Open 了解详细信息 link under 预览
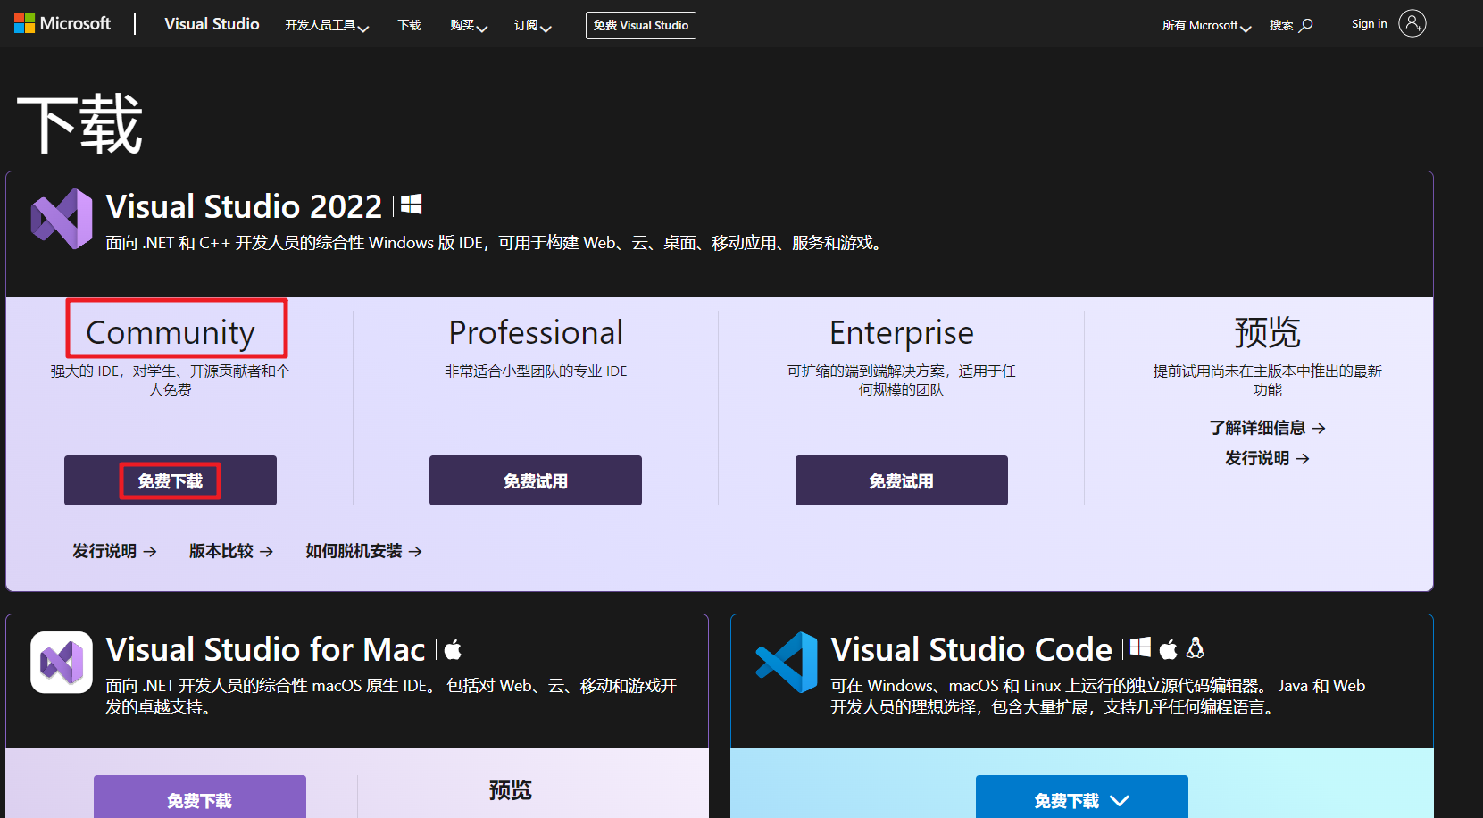 pos(1267,428)
